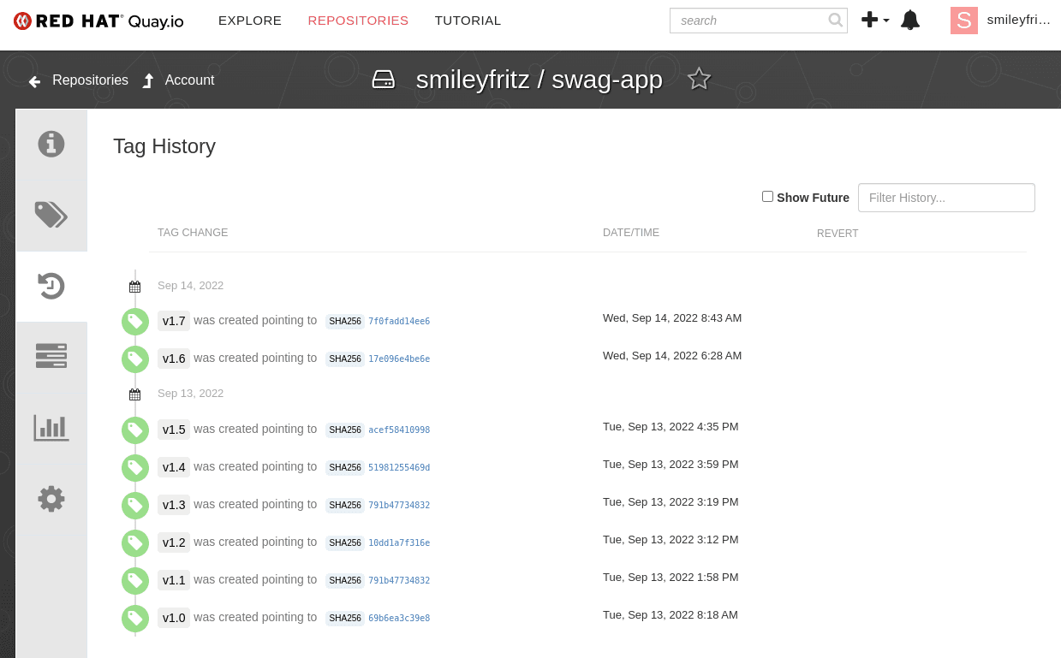Open the repository Information sidebar tab
The width and height of the screenshot is (1061, 658).
[x=51, y=144]
